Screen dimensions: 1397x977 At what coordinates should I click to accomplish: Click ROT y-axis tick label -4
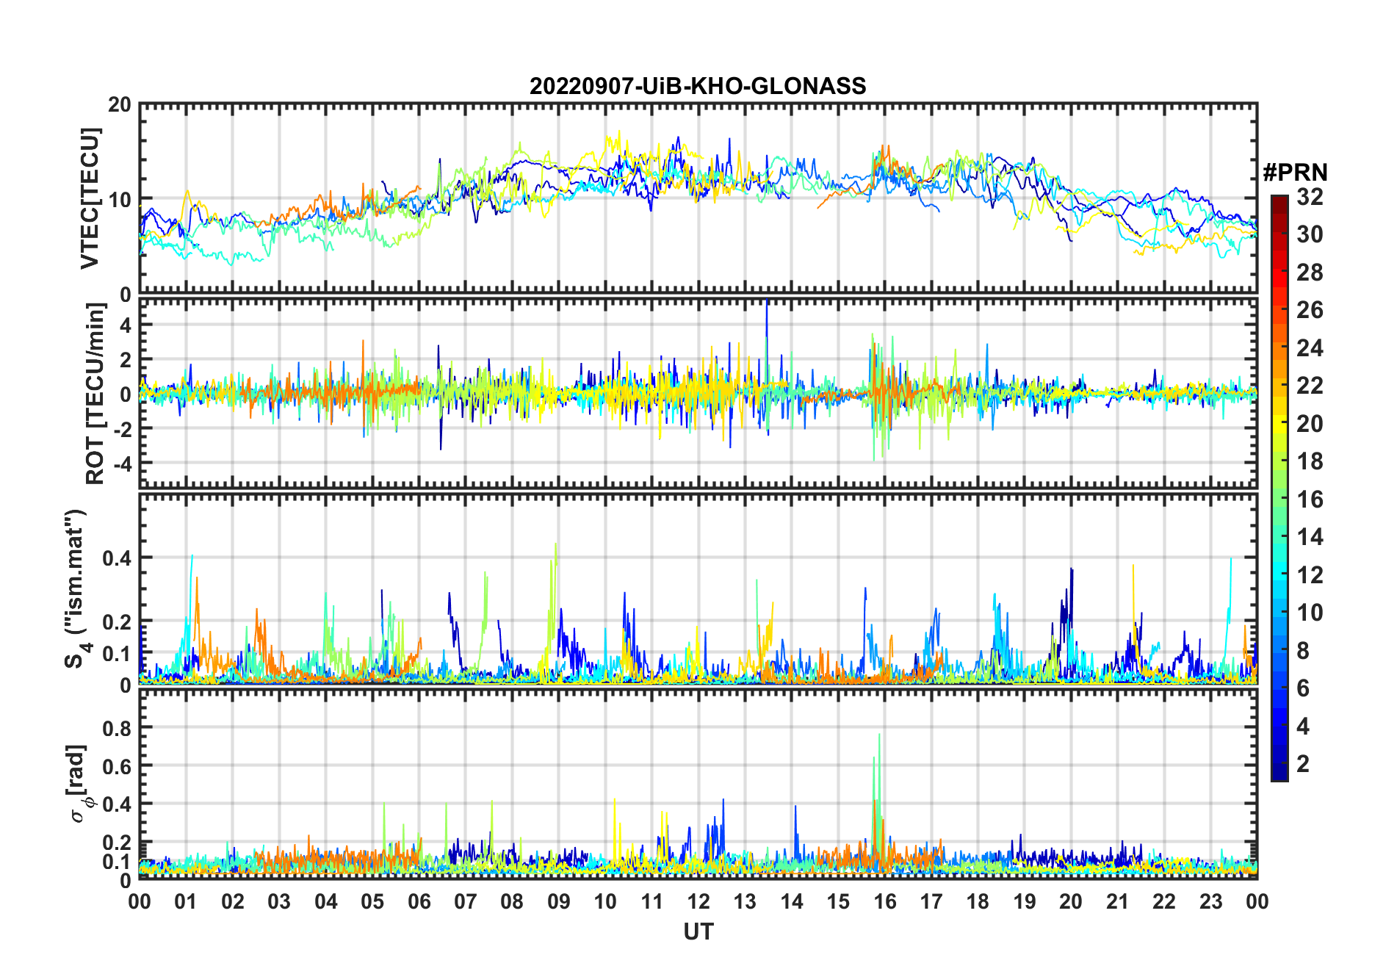(x=123, y=464)
